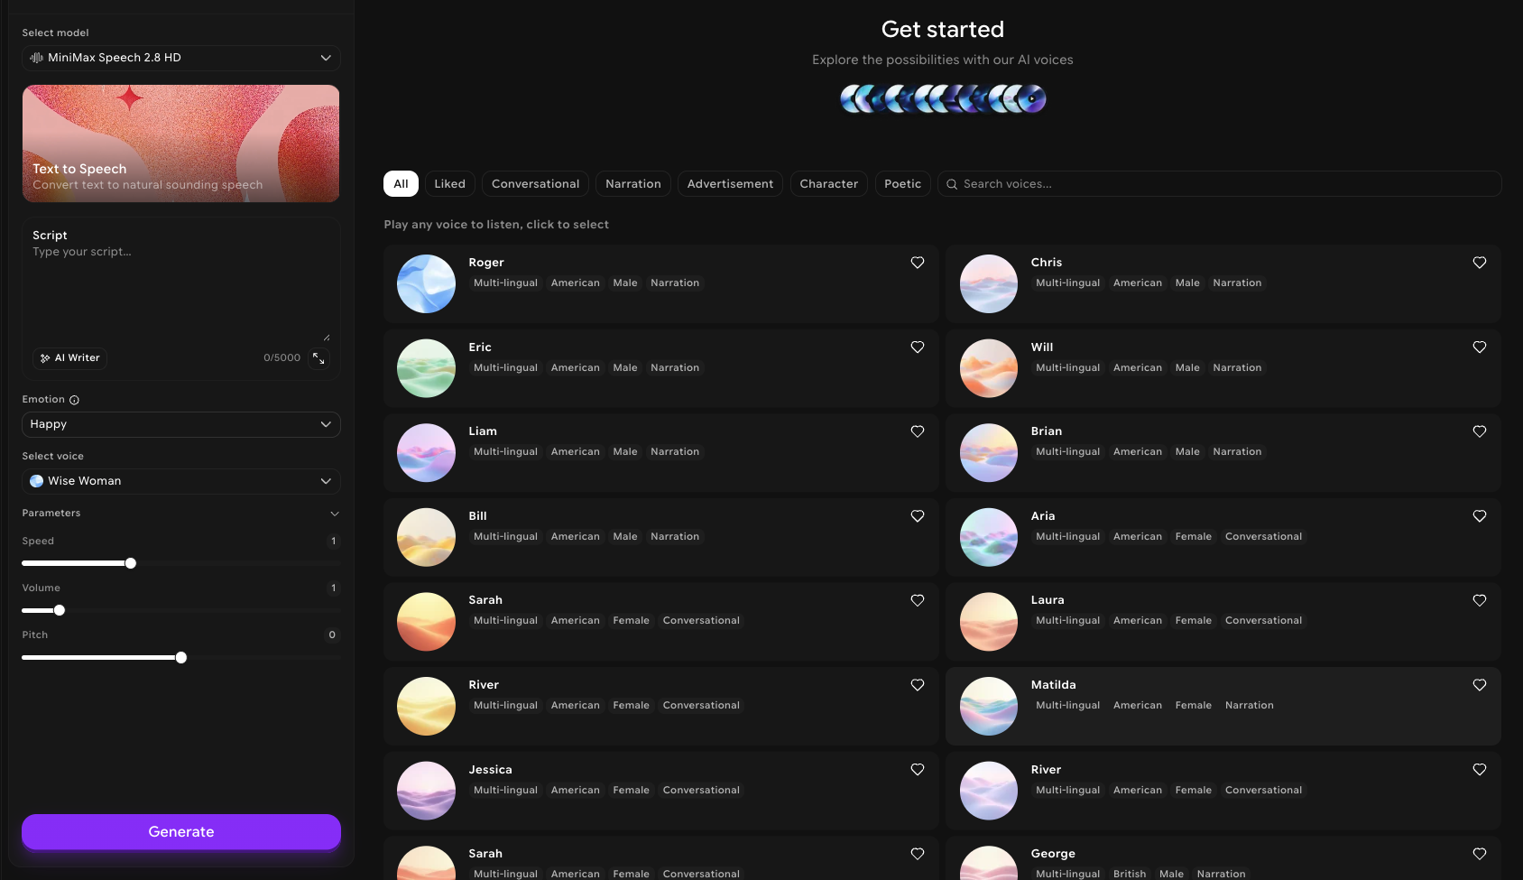
Task: Click the voice sample carousel at top
Action: pos(943,98)
